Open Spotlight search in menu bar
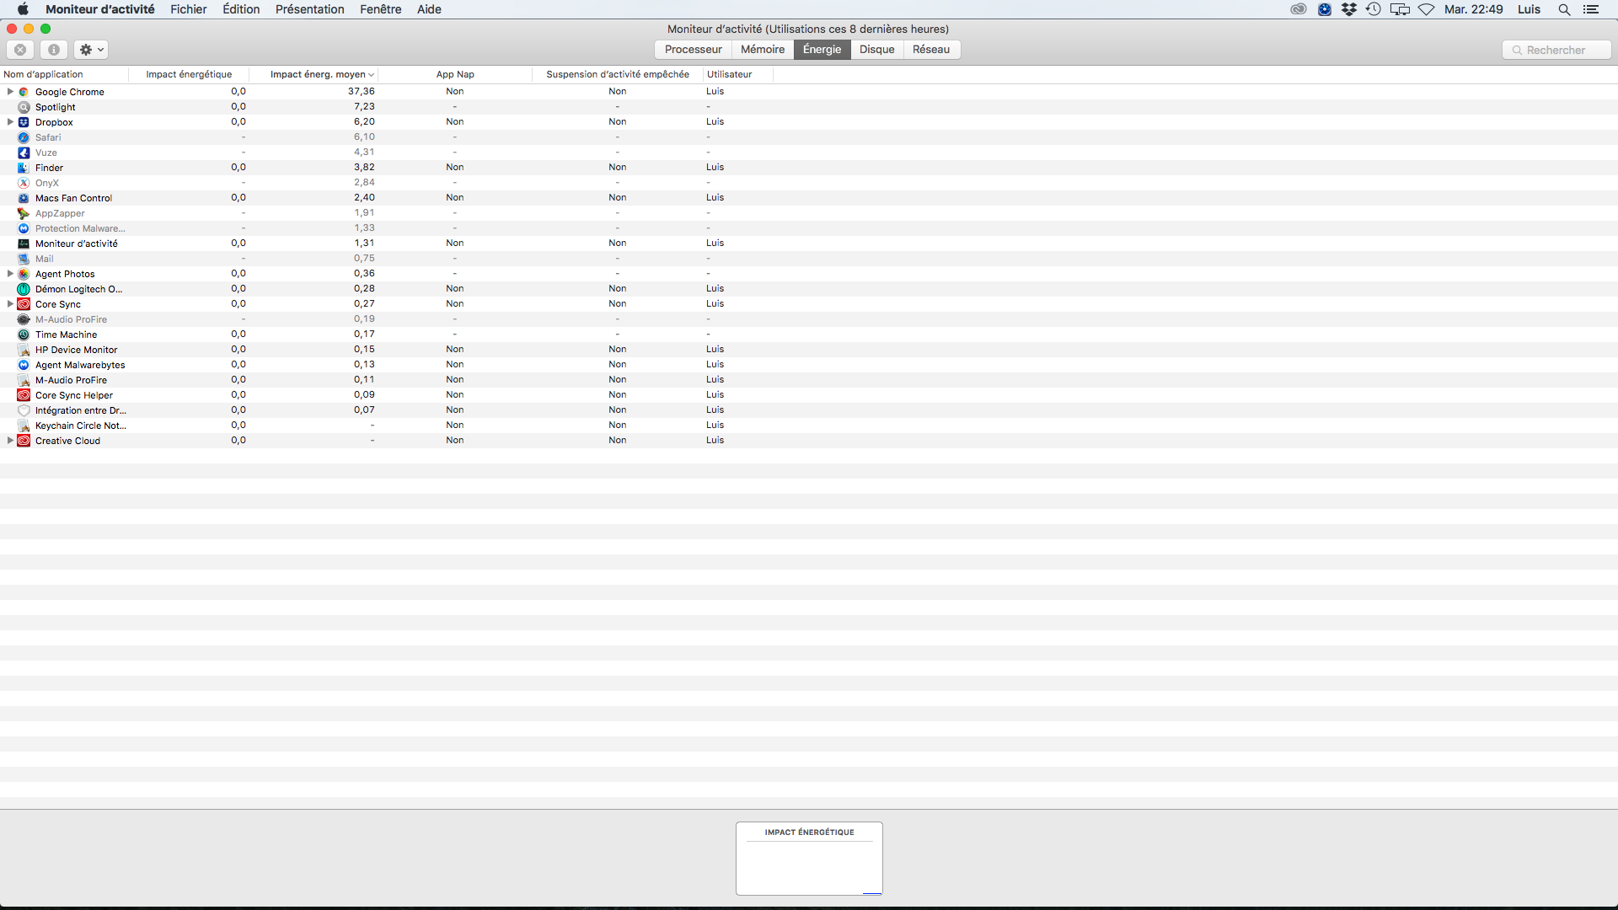 tap(1564, 9)
